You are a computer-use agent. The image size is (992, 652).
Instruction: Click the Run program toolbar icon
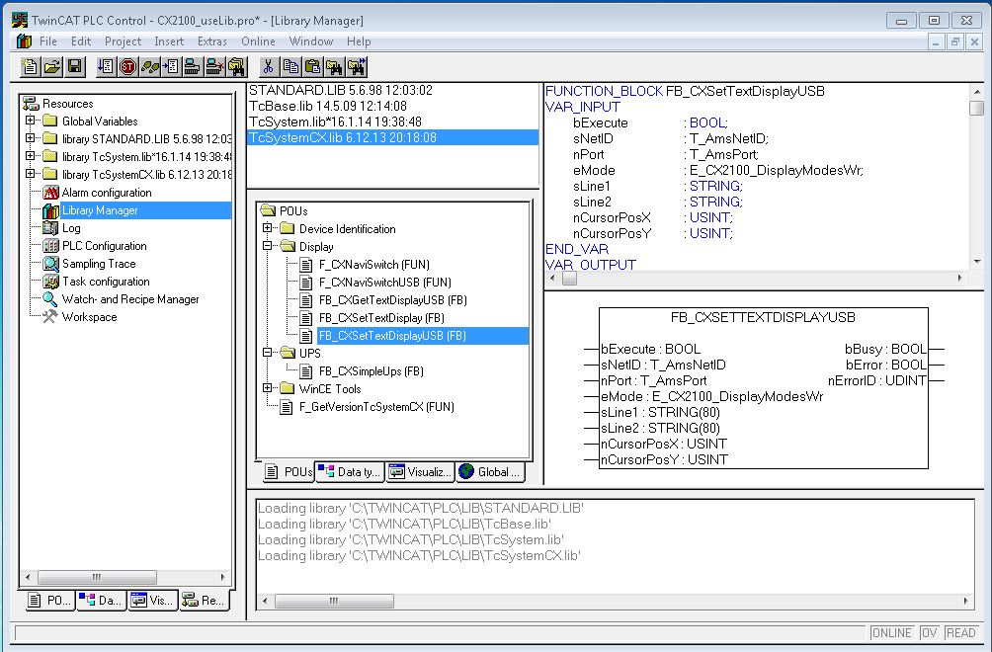(105, 66)
